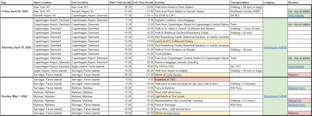Select 'Walk to Tivoli Gardens via Strøget' cell
312x116 pixels.
(x=192, y=50)
